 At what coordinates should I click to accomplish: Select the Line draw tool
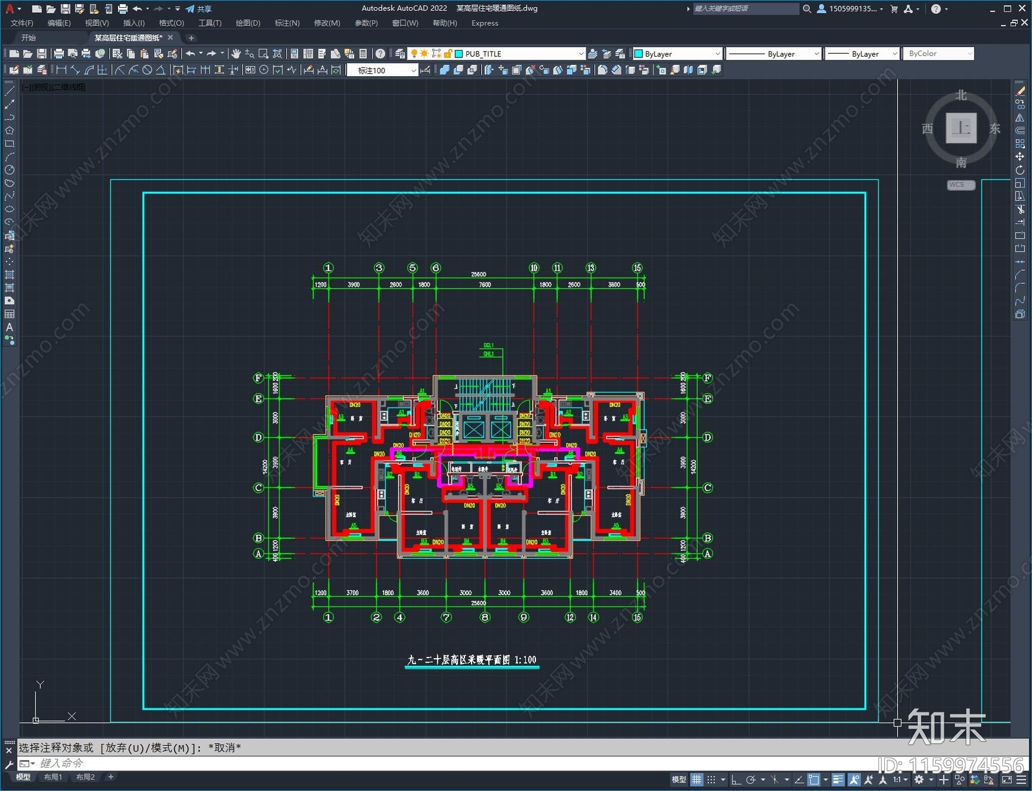tap(9, 91)
